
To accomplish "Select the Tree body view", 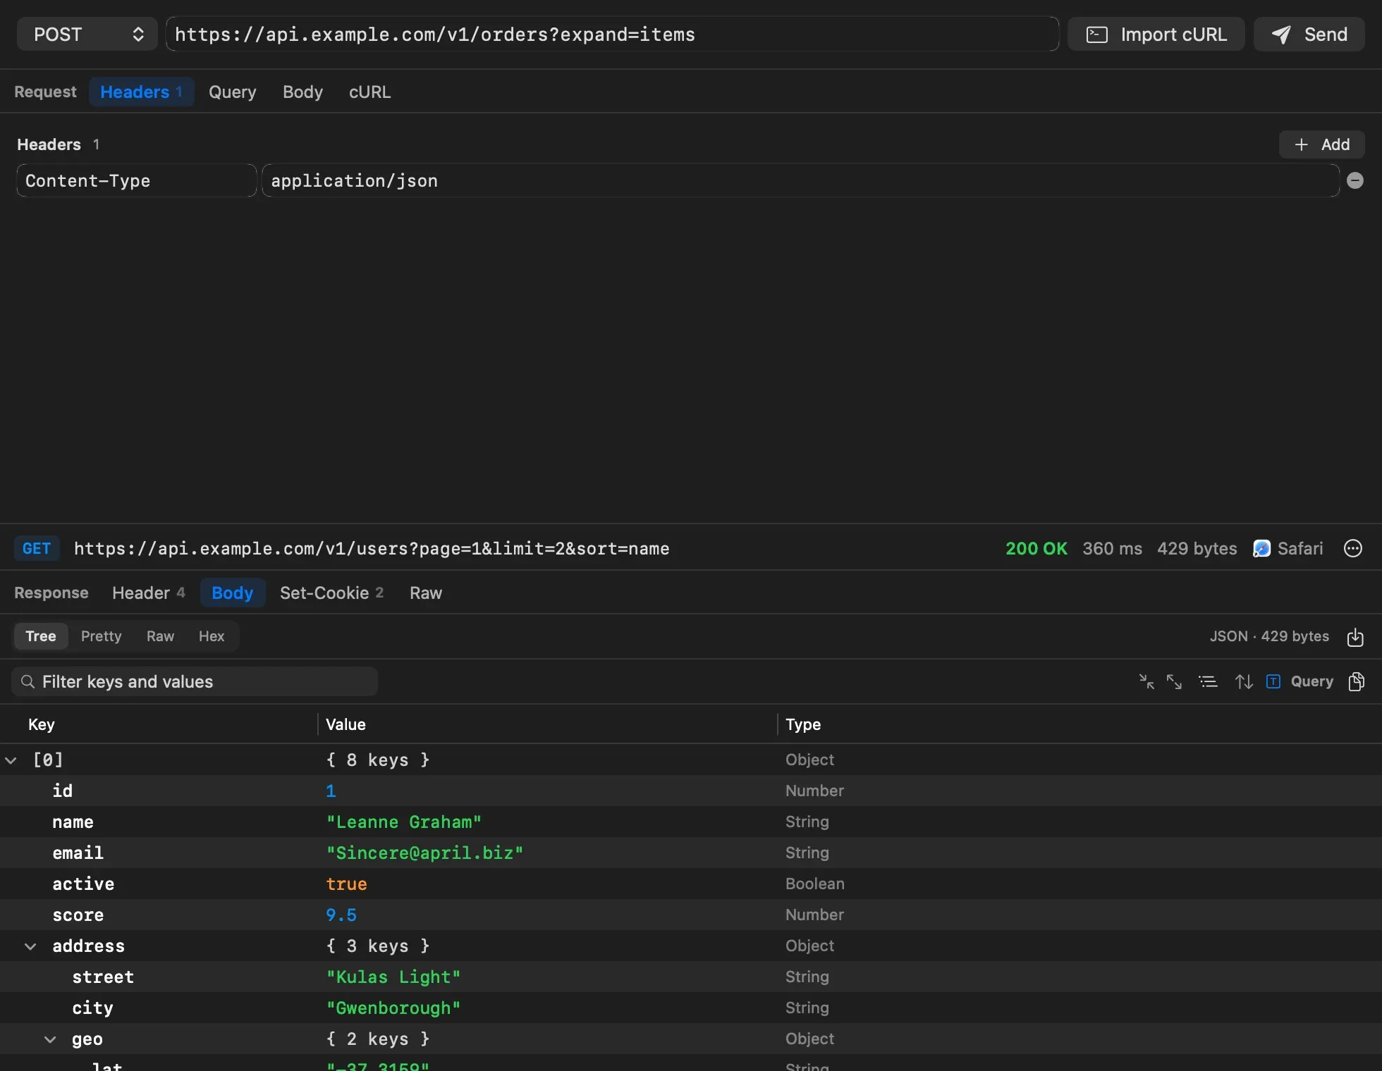I will [x=41, y=636].
